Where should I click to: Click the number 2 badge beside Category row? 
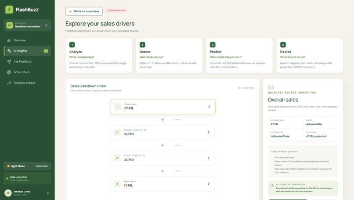coord(117,132)
